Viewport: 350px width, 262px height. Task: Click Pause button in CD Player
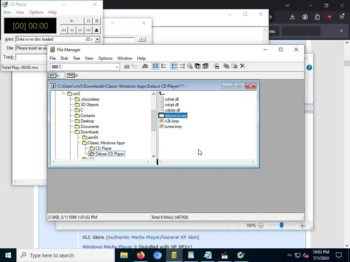[89, 21]
